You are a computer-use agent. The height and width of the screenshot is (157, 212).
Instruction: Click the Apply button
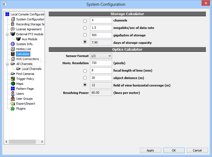(151, 150)
